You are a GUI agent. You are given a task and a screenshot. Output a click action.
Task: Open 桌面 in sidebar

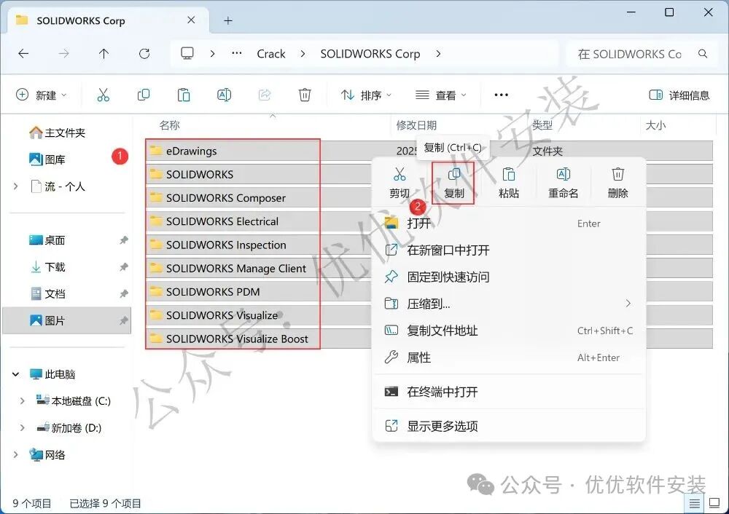47,240
